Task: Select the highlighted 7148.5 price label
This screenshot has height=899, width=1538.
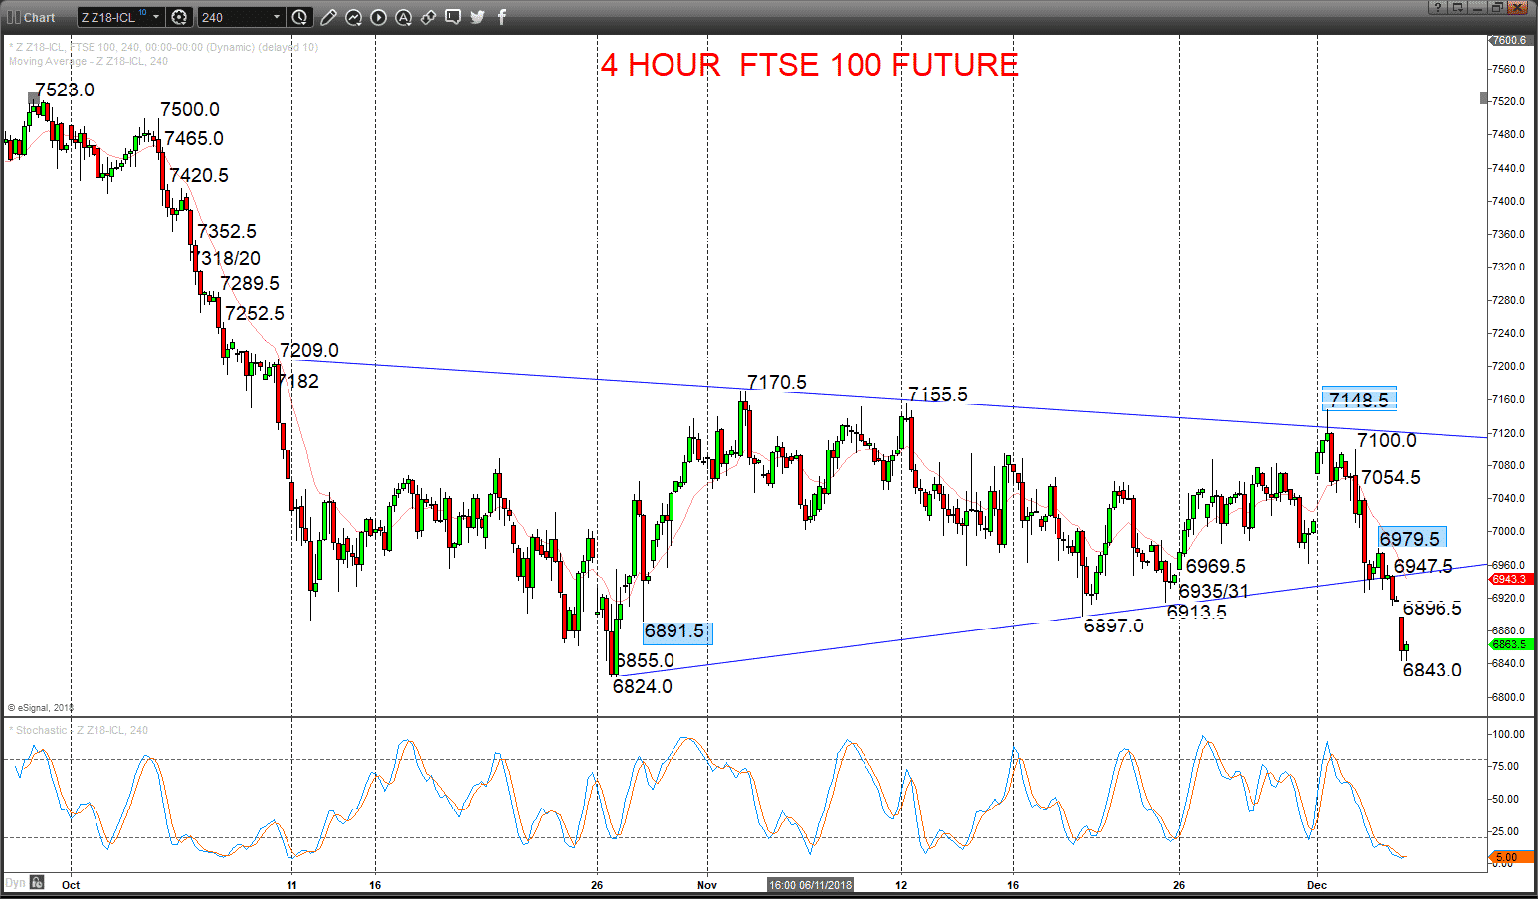Action: tap(1359, 399)
